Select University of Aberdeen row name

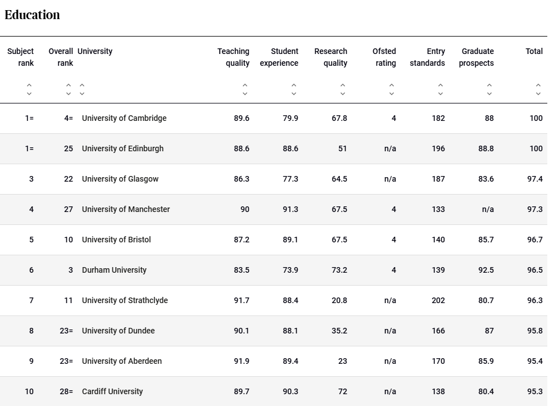(x=122, y=361)
